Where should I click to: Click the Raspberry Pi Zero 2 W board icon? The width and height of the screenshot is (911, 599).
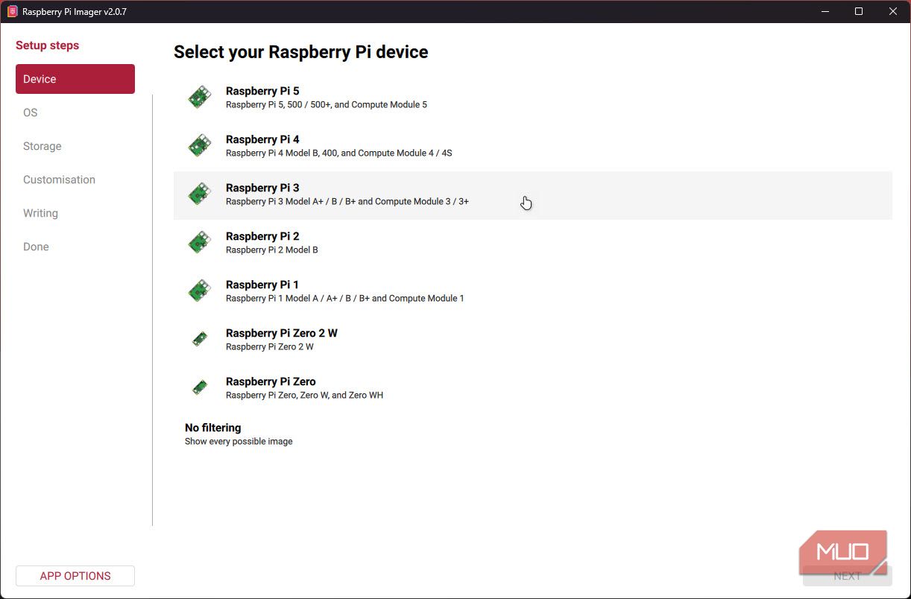(199, 340)
